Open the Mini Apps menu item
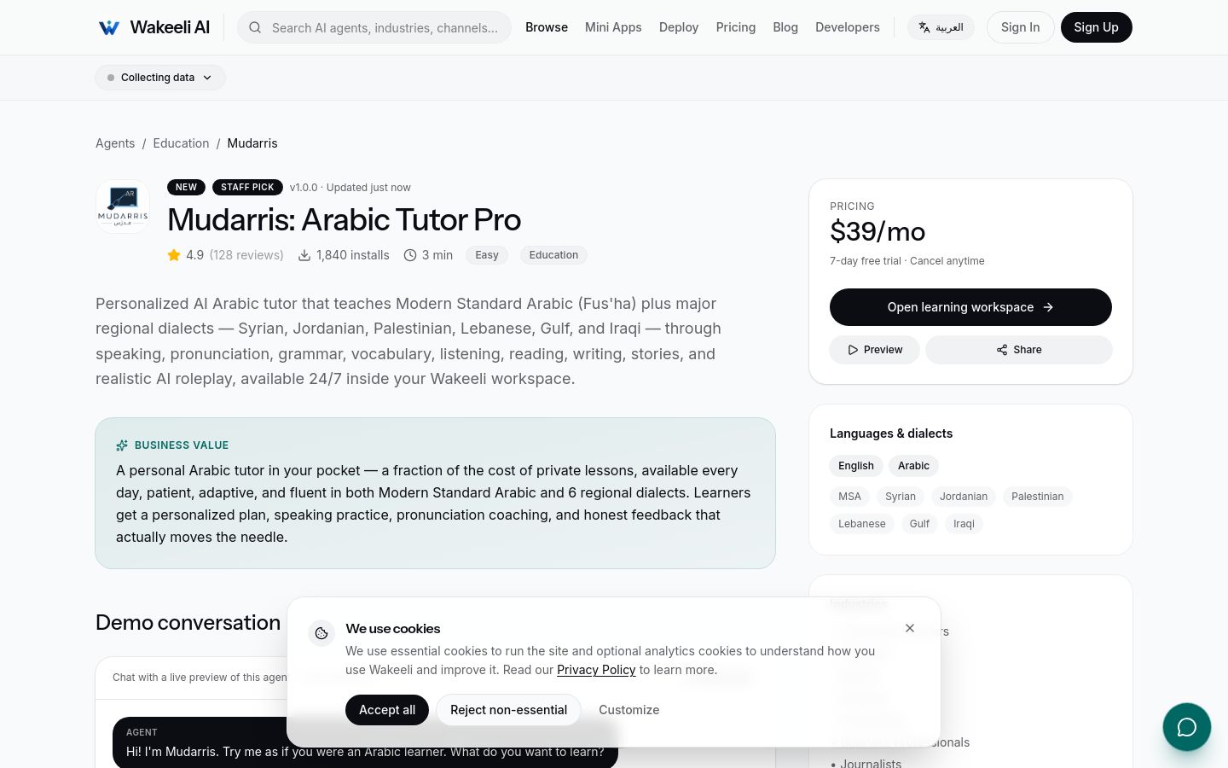Viewport: 1228px width, 768px height. (x=613, y=27)
